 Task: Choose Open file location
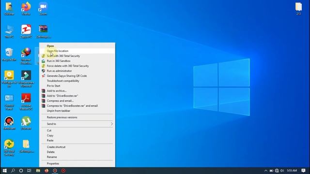pos(77,51)
